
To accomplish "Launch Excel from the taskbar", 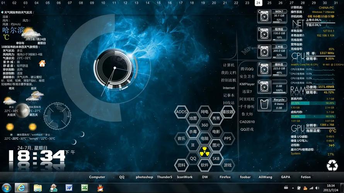I will 85,188.
